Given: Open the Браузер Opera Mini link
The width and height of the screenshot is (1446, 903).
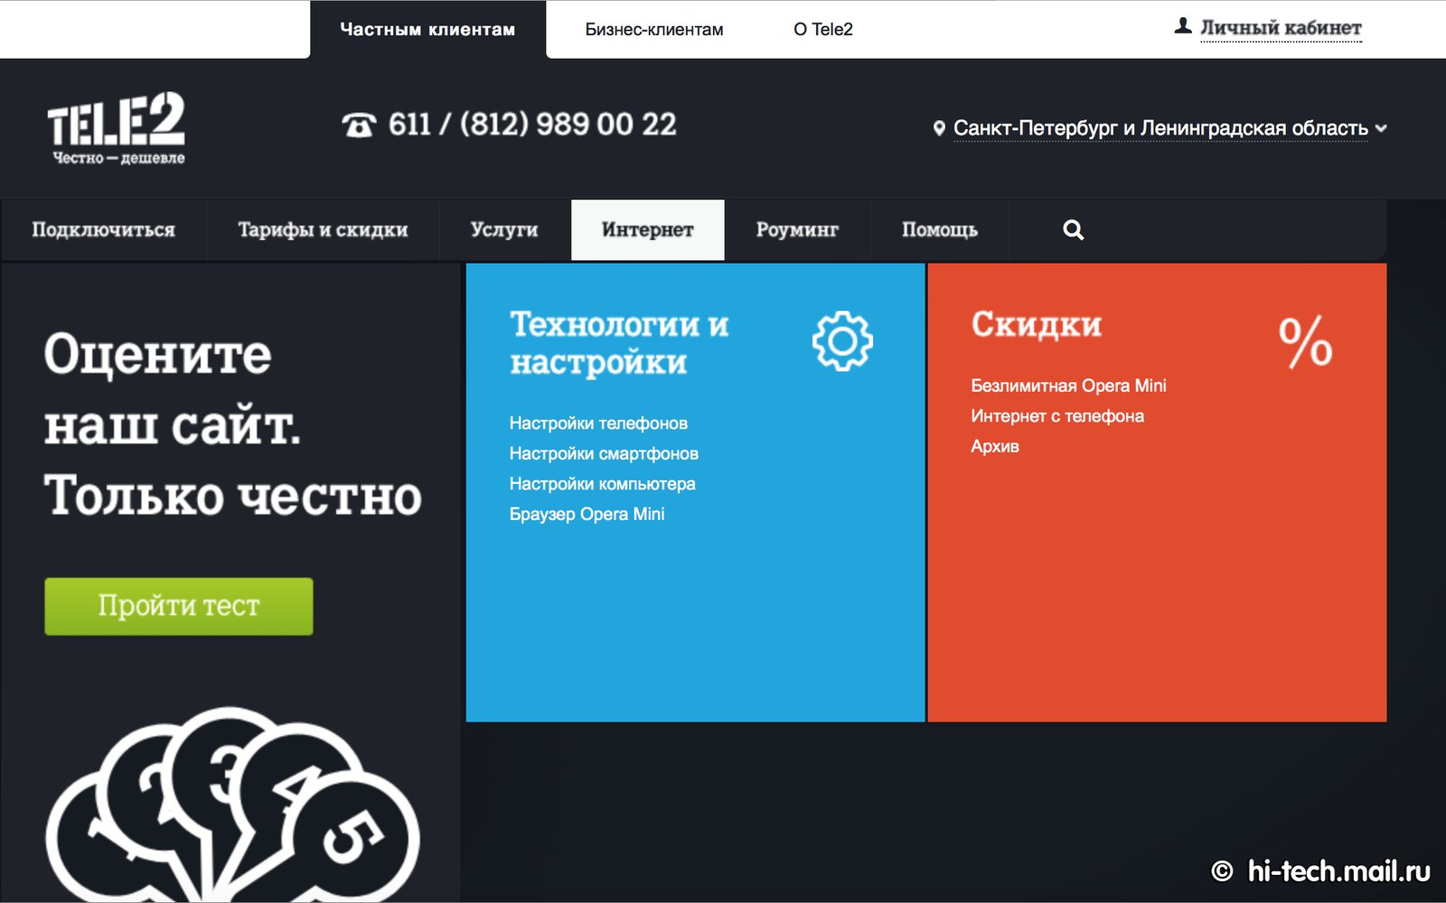Looking at the screenshot, I should (x=587, y=514).
